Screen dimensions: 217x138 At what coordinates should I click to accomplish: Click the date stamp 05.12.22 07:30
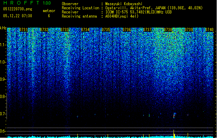pos(18,16)
